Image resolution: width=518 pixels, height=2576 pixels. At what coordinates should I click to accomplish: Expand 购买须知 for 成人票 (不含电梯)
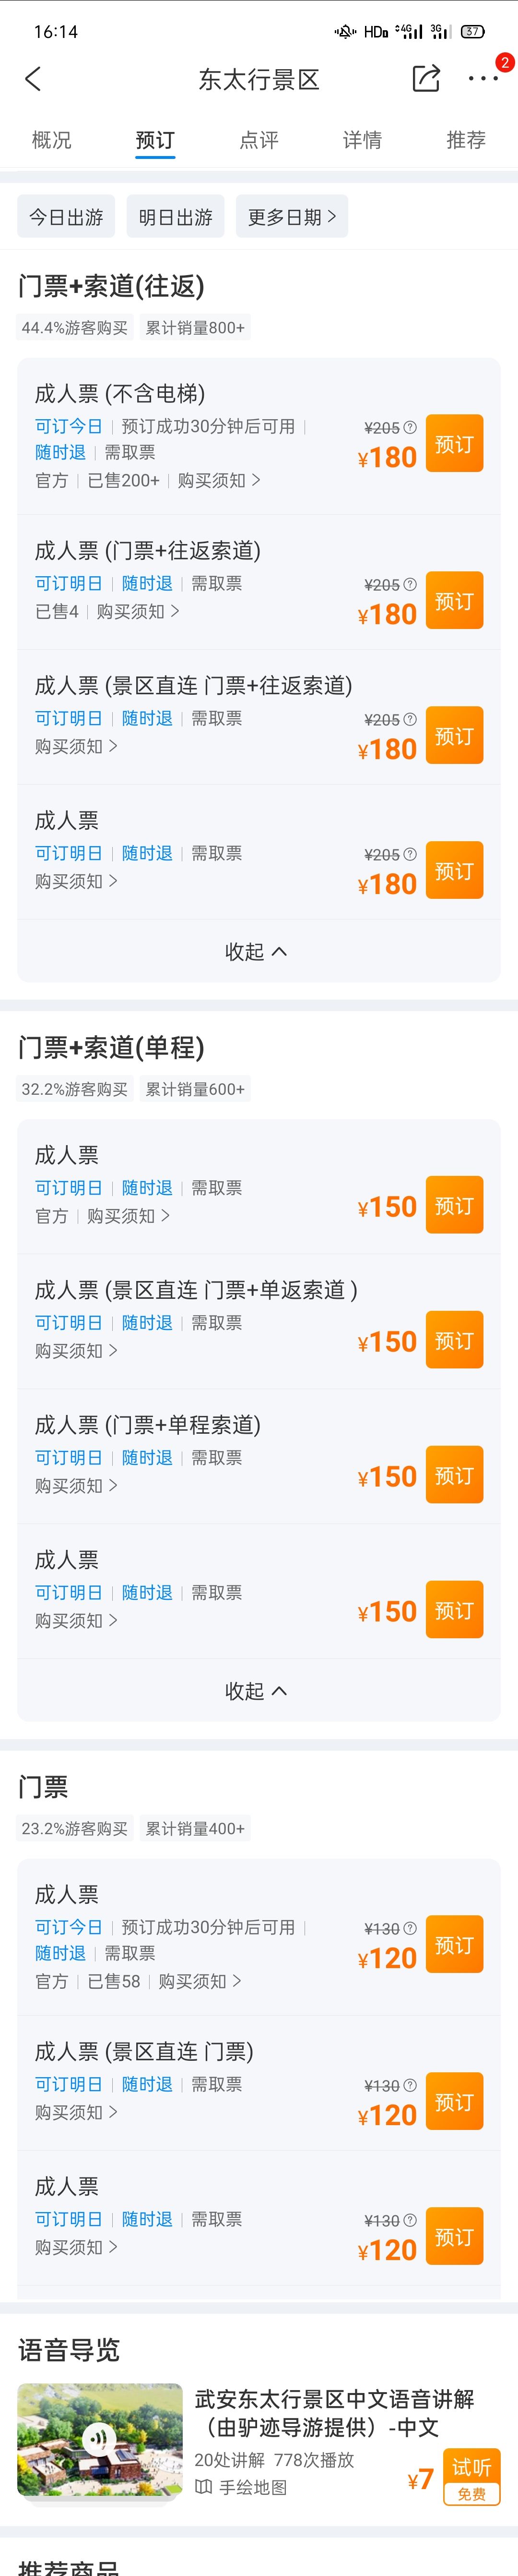click(219, 480)
